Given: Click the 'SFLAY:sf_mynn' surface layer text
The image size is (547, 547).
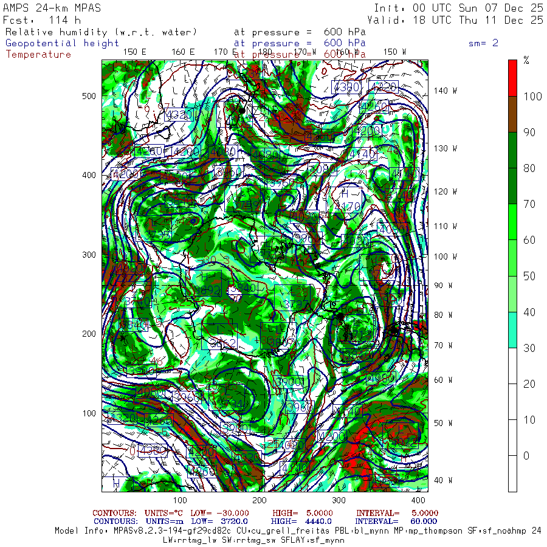Looking at the screenshot, I should (312, 540).
